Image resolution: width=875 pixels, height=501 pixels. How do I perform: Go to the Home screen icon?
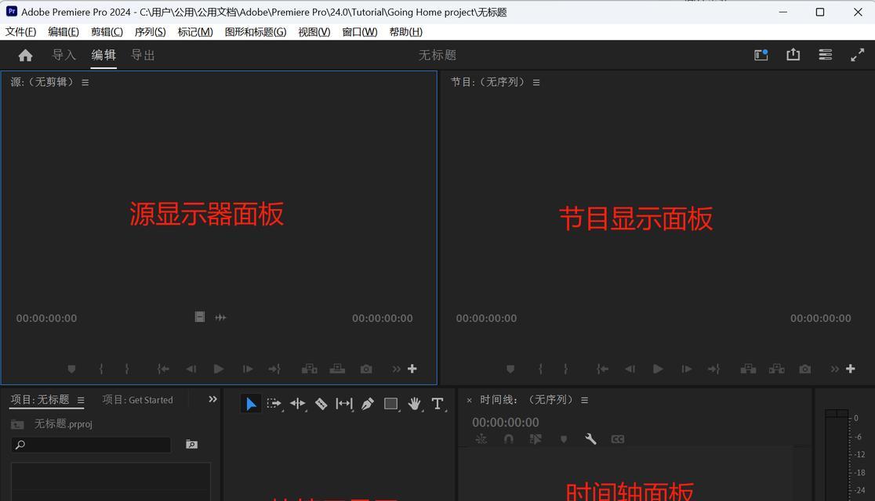point(25,55)
